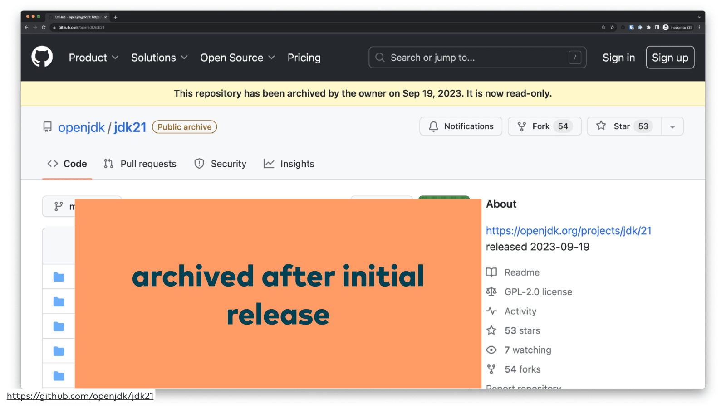
Task: Open the Activity link
Action: pos(520,311)
